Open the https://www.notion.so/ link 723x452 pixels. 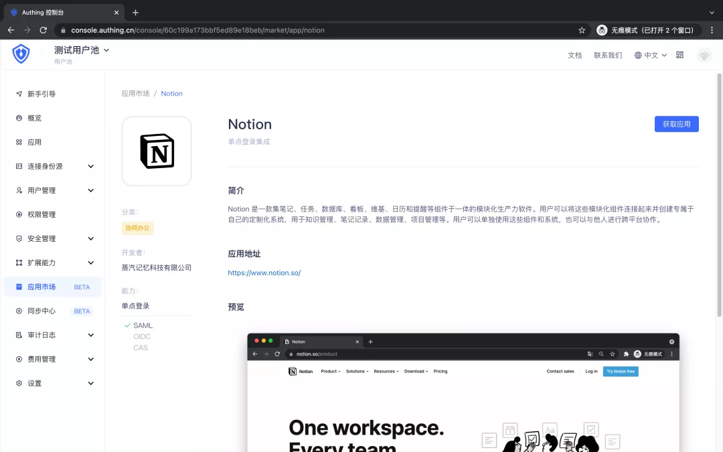point(264,273)
